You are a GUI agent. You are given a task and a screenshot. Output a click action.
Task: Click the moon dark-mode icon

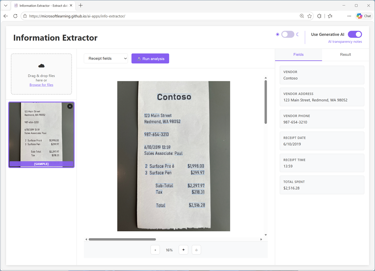[x=297, y=34]
